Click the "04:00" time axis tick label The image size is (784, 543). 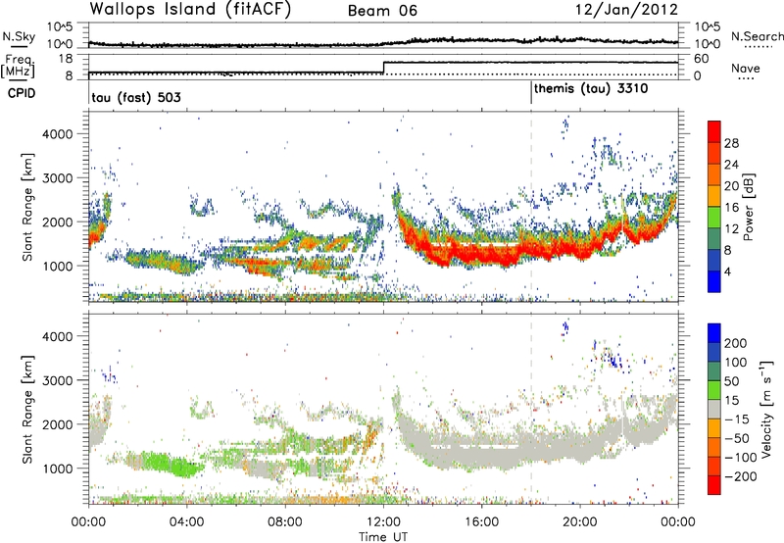click(x=187, y=522)
